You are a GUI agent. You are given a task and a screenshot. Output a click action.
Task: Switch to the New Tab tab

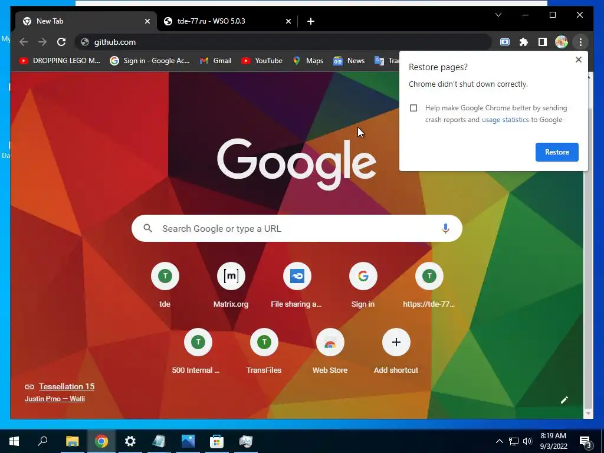point(86,21)
